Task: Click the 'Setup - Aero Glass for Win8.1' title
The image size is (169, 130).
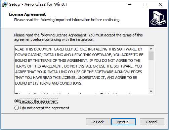Action: click(x=38, y=4)
